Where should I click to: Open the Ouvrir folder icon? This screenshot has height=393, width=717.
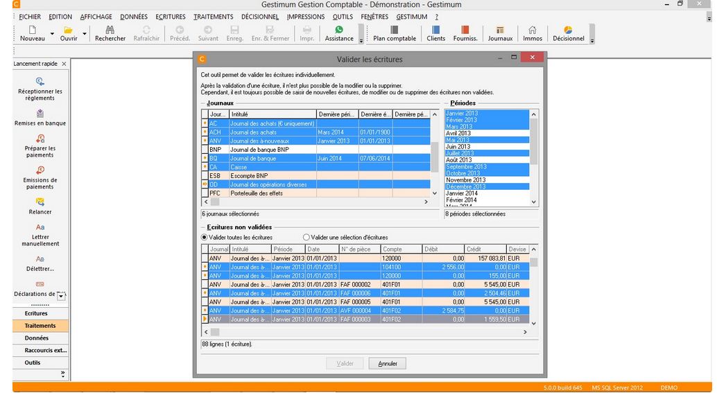coord(68,30)
